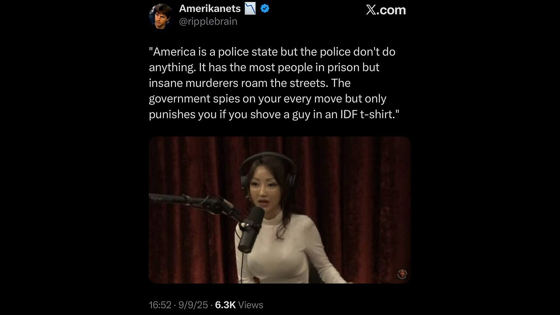Click the circular watermark logo in the video corner
The image size is (560, 315).
tap(402, 274)
